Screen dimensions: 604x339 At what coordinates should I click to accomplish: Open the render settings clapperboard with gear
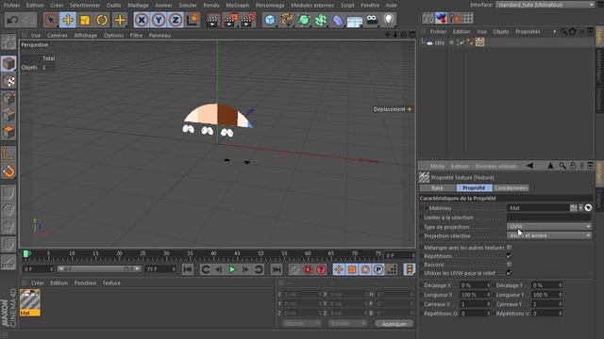(247, 20)
